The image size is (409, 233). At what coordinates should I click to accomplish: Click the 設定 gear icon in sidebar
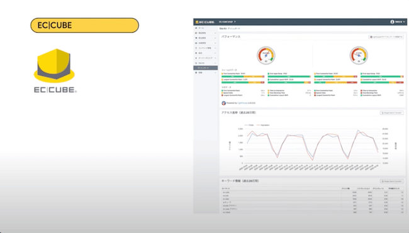[196, 53]
